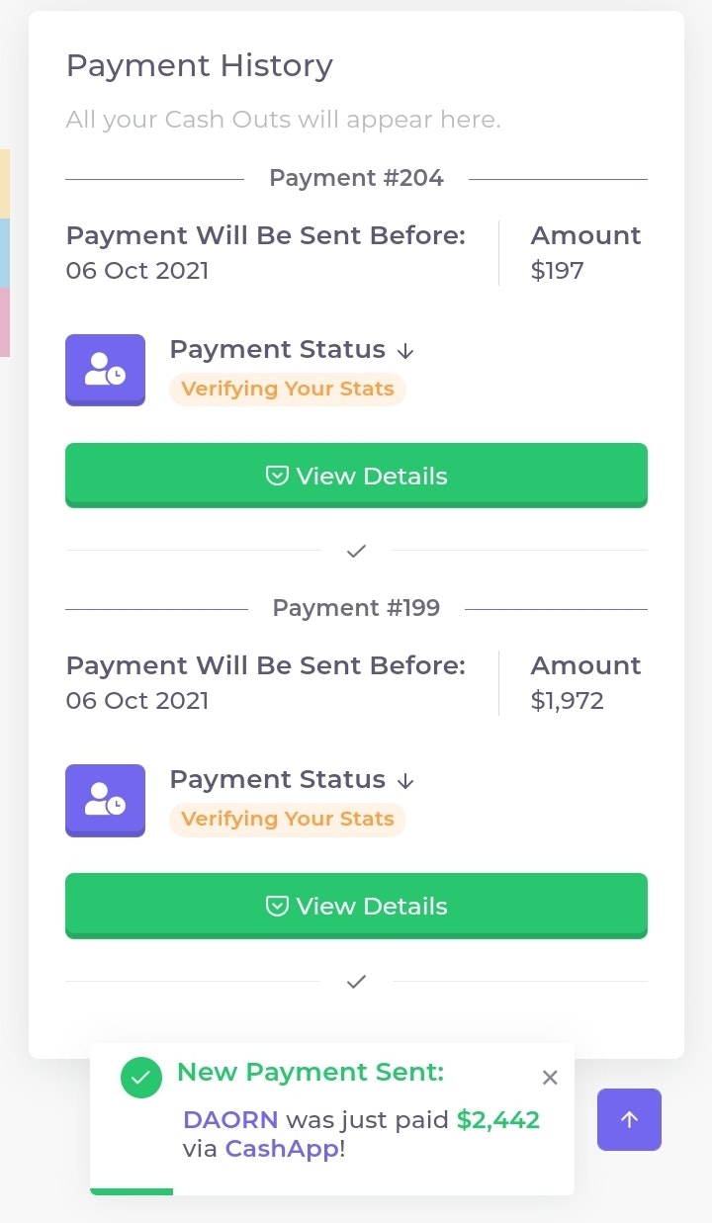Click the checkmark divider below Payment #199
712x1223 pixels.
(356, 981)
